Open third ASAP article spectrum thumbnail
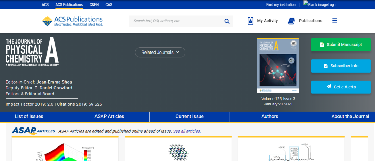This screenshot has height=161, width=375. (291, 152)
